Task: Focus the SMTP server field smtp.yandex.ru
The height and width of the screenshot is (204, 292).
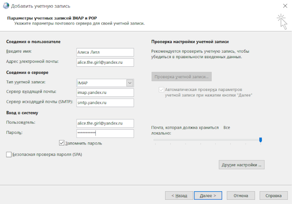Action: (x=104, y=103)
